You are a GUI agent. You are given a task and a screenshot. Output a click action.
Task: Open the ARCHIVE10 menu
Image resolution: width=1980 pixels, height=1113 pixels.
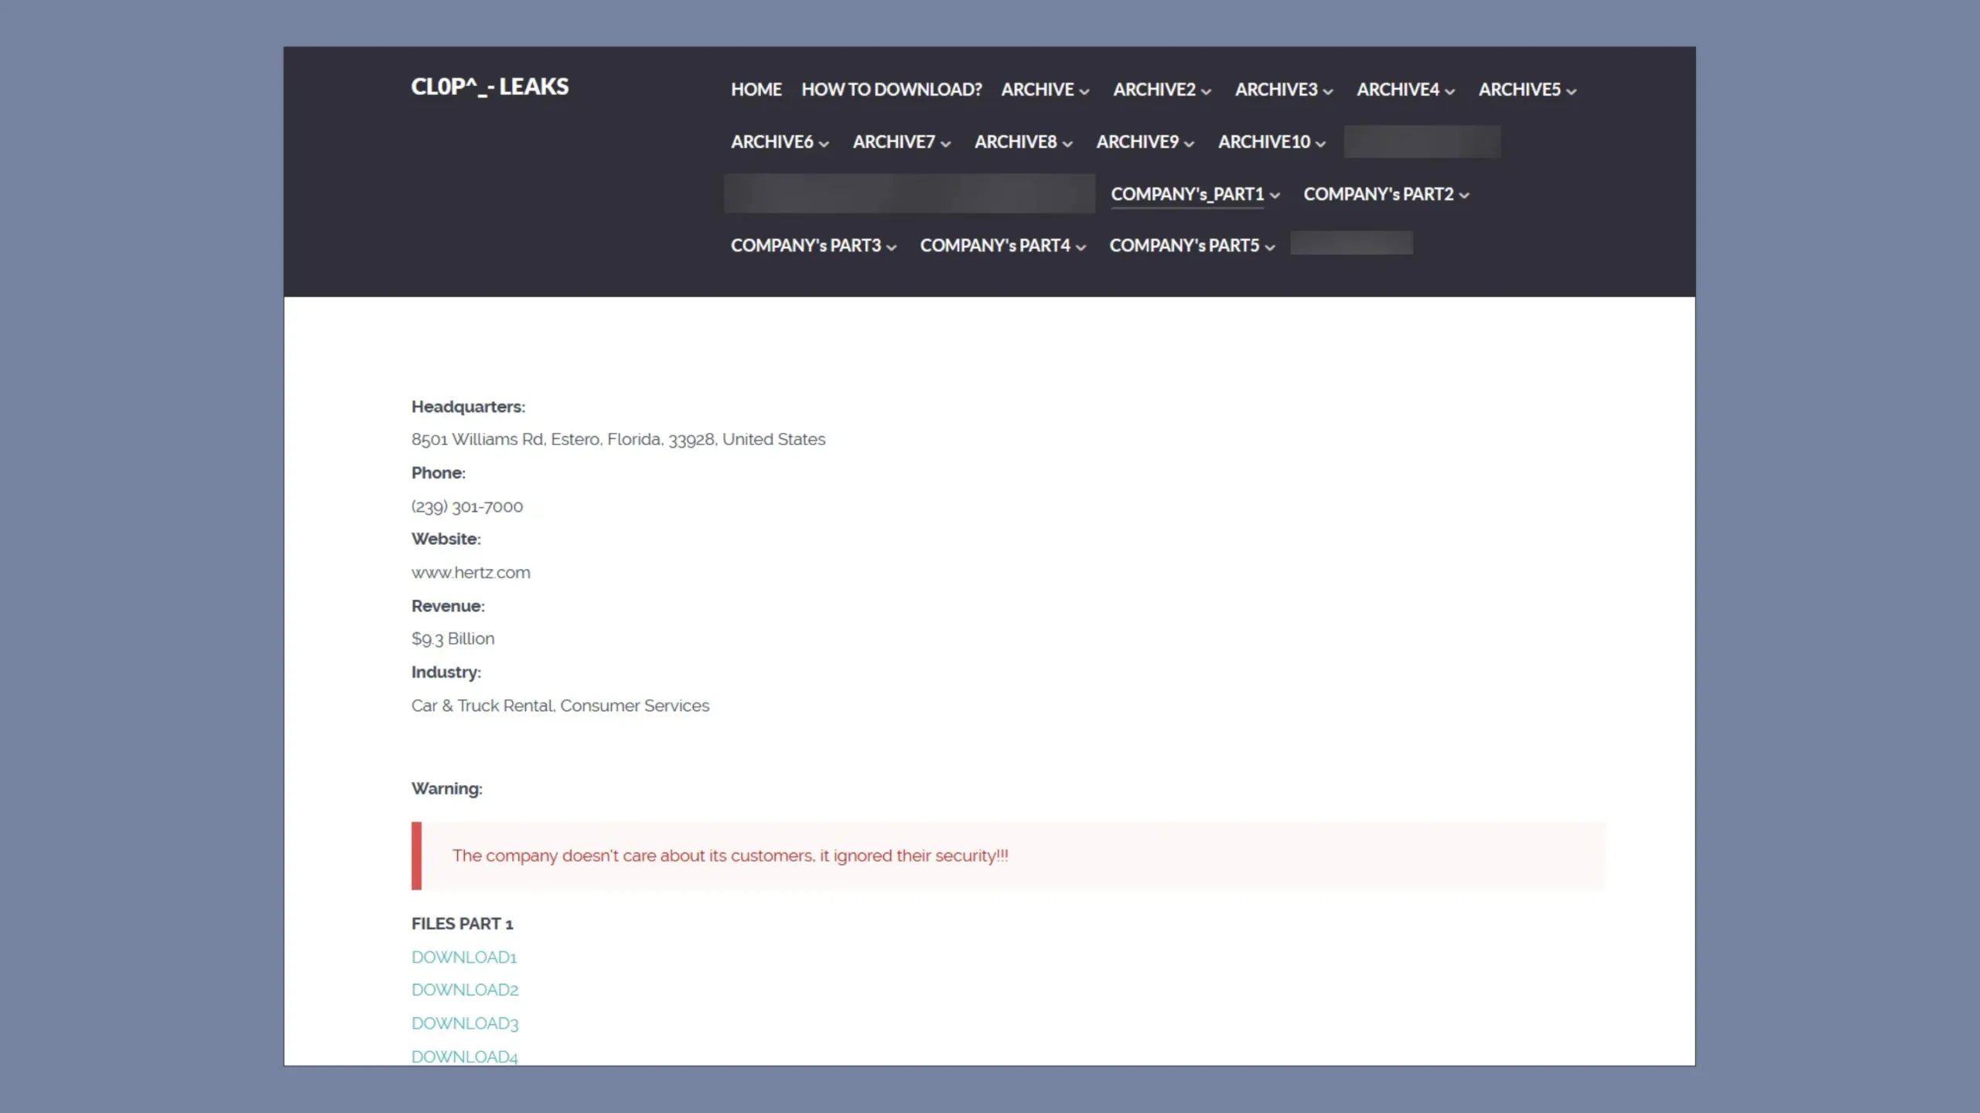(x=1272, y=142)
